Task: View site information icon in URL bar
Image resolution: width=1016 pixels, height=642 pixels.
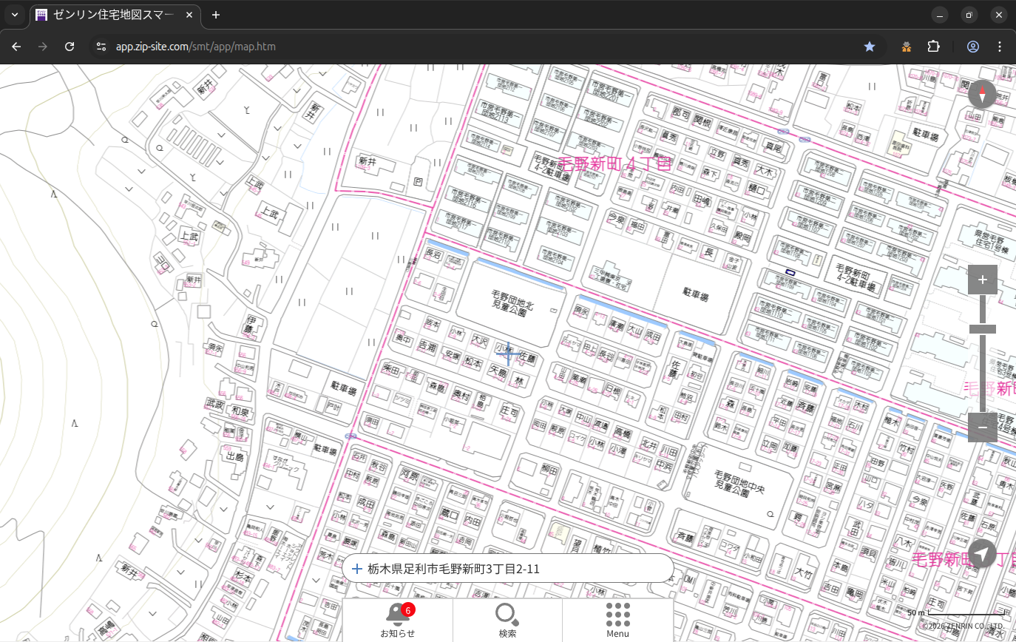Action: coord(101,47)
